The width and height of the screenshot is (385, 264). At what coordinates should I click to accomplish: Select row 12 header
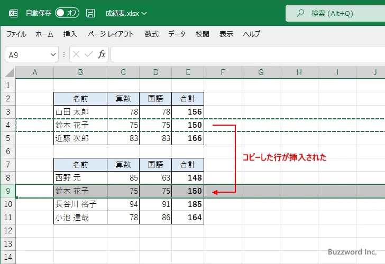(x=8, y=230)
